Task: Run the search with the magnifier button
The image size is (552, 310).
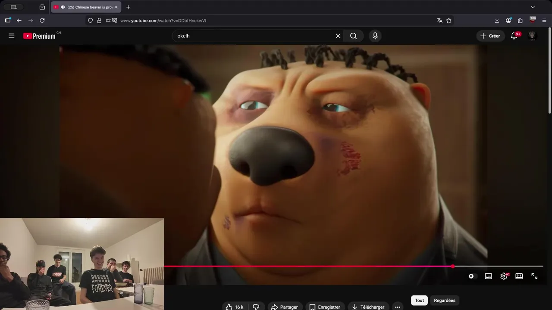Action: [x=354, y=36]
